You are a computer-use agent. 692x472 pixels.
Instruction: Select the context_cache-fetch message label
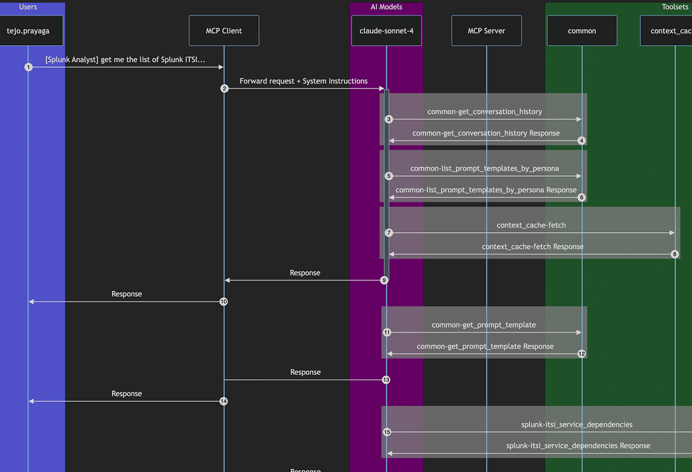pos(531,225)
